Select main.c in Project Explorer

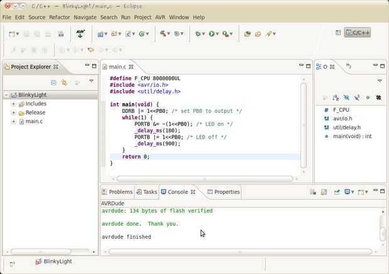[x=34, y=121]
